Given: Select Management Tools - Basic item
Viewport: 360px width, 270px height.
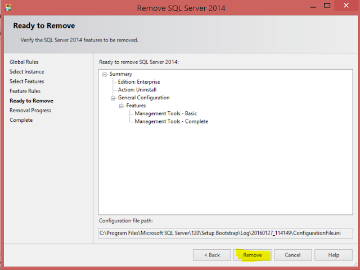Looking at the screenshot, I should pos(165,113).
